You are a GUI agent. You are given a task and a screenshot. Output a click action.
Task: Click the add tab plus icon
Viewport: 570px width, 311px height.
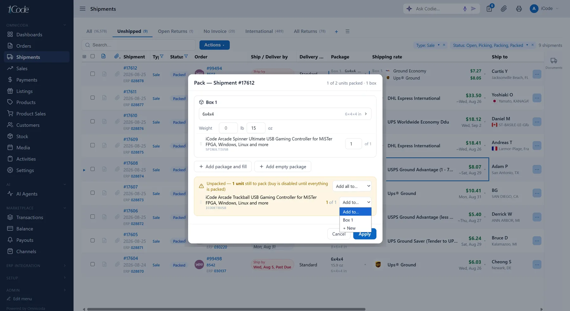pos(336,32)
